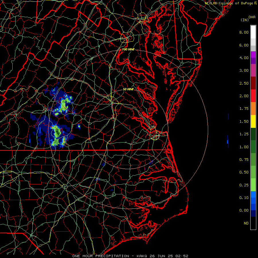Image resolution: width=258 pixels, height=258 pixels.
Task: Click the 1.50 legend value
Action: (x=244, y=122)
